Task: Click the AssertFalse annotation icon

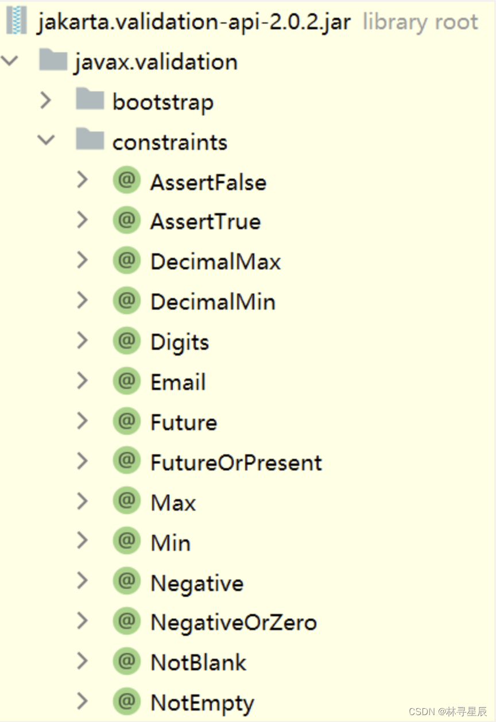Action: [x=126, y=182]
